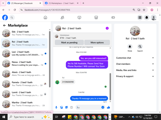Viewport: 161px width, 120px height.
Task: Open Task View on the taskbar
Action: click(57, 117)
